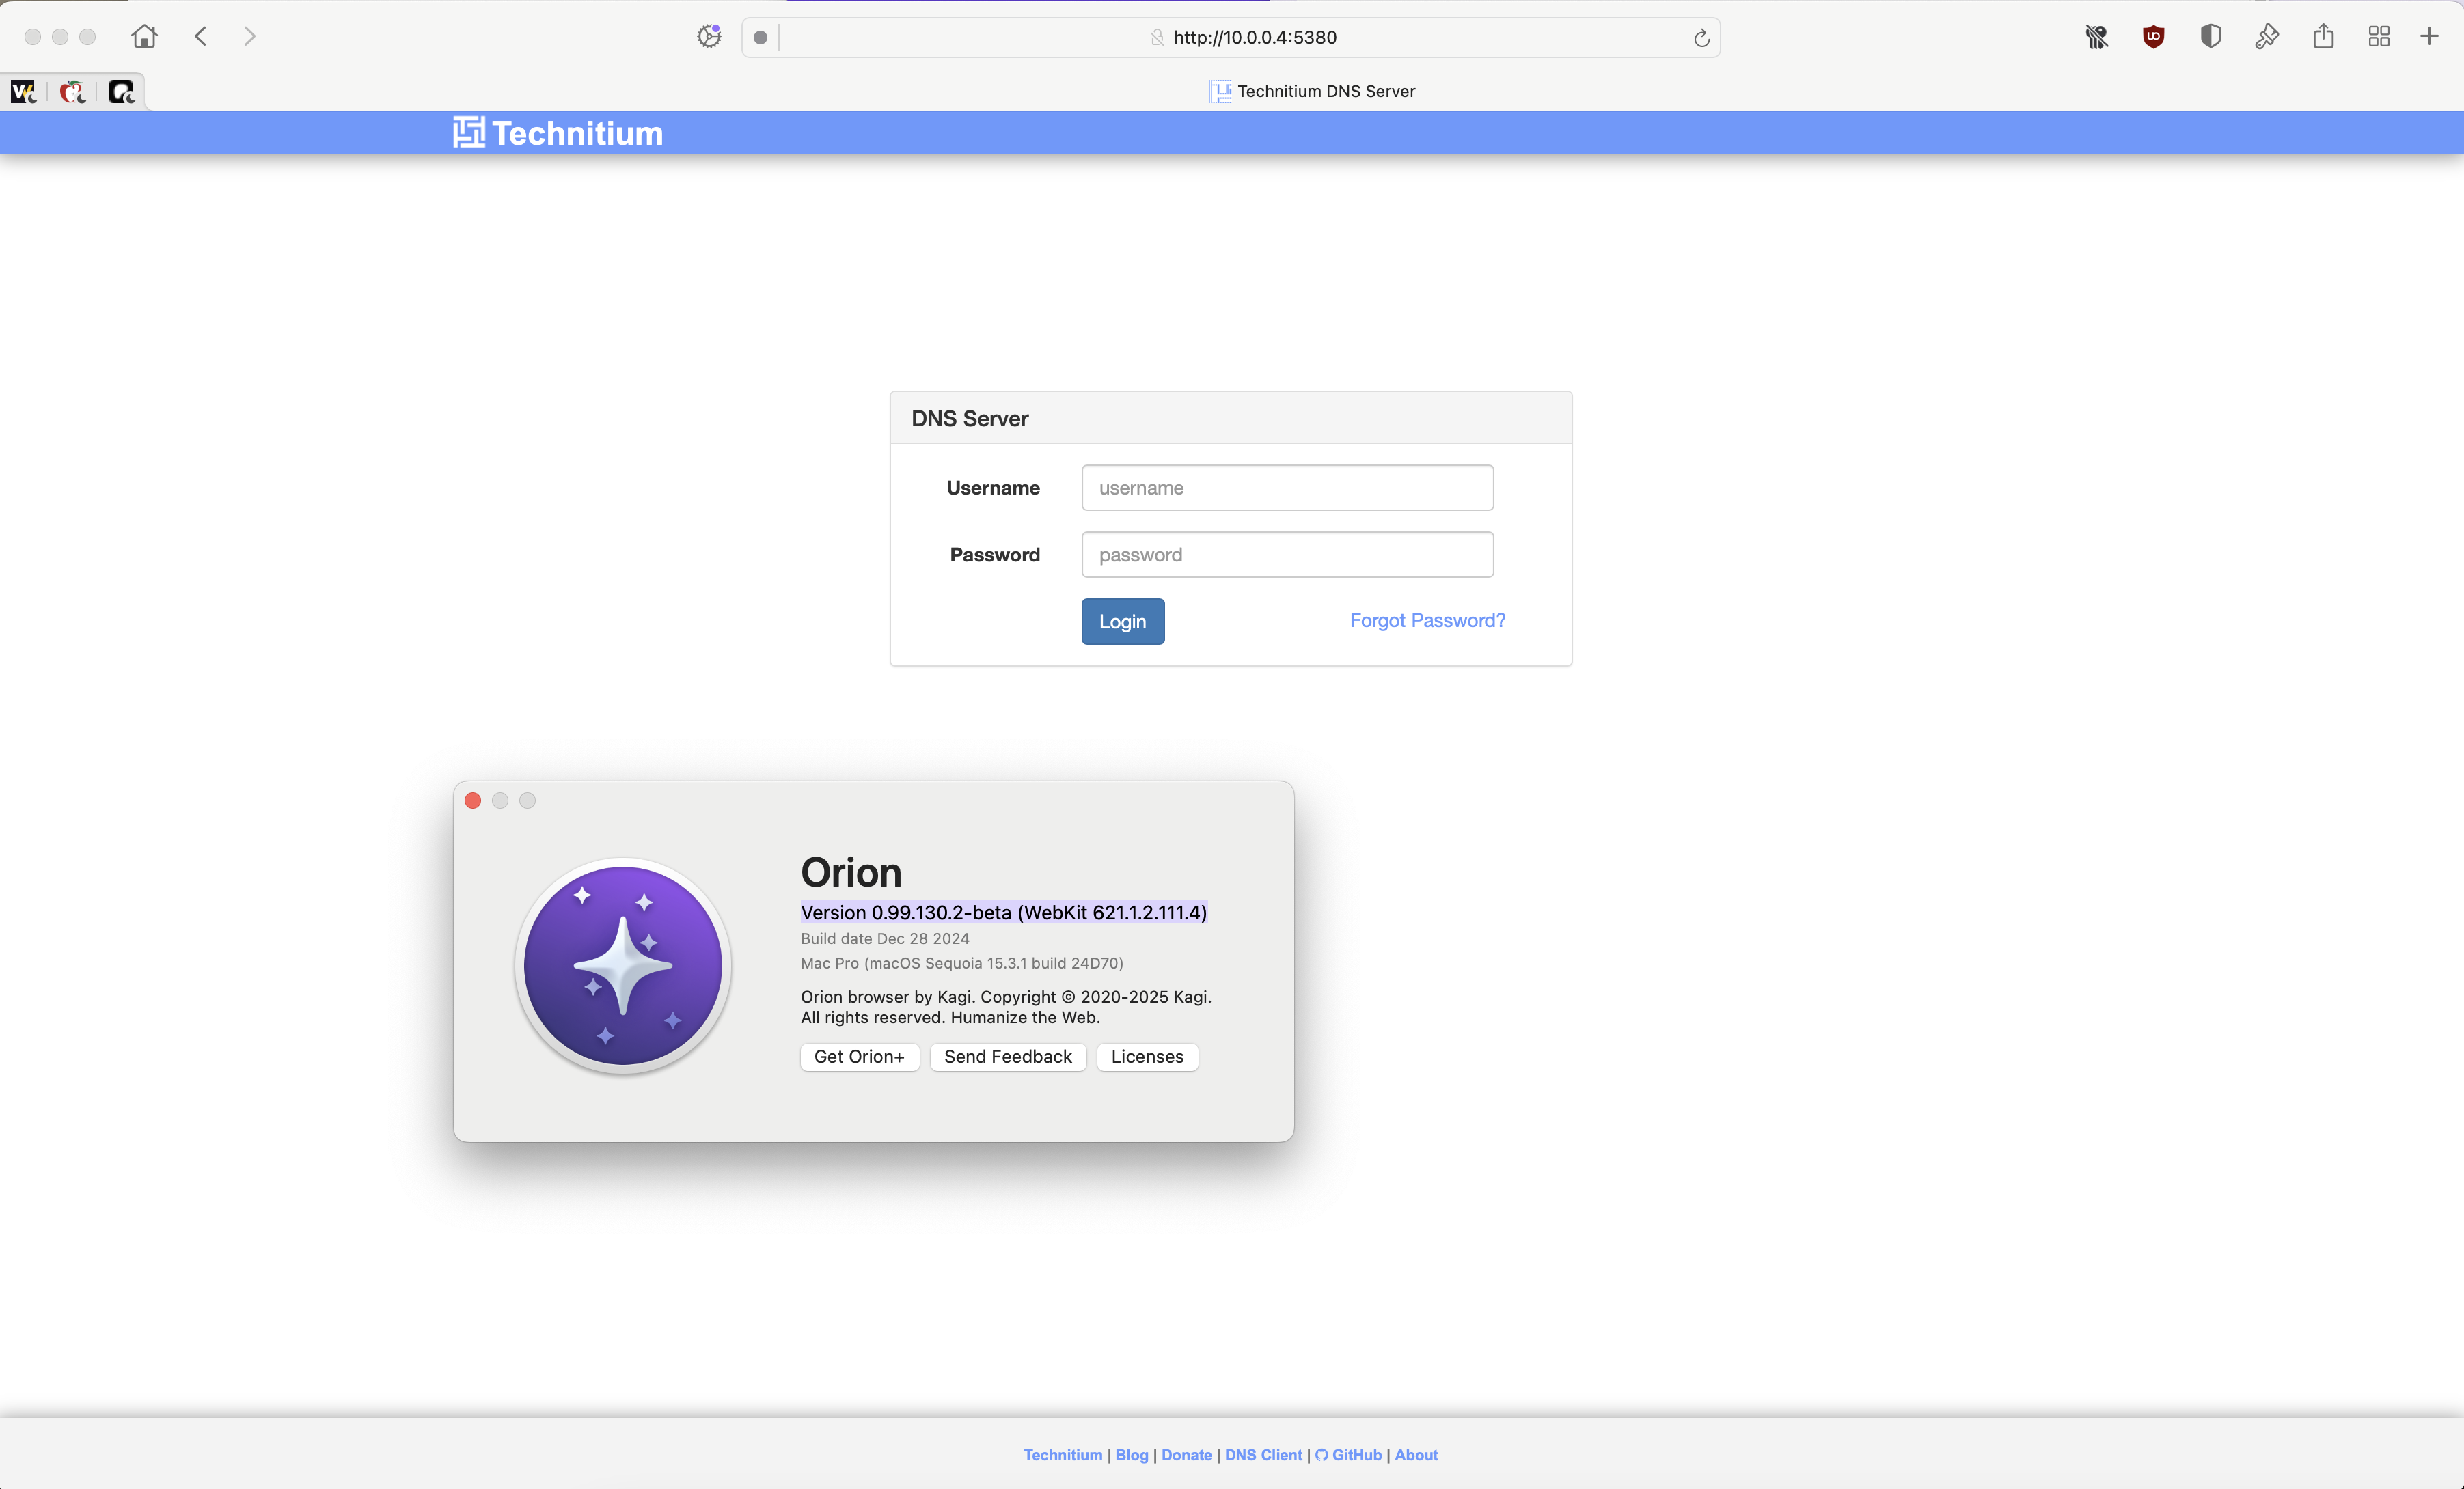Open the GitHub footer link
This screenshot has height=1489, width=2464.
[1348, 1455]
